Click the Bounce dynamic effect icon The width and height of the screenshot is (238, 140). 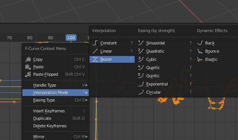(200, 51)
